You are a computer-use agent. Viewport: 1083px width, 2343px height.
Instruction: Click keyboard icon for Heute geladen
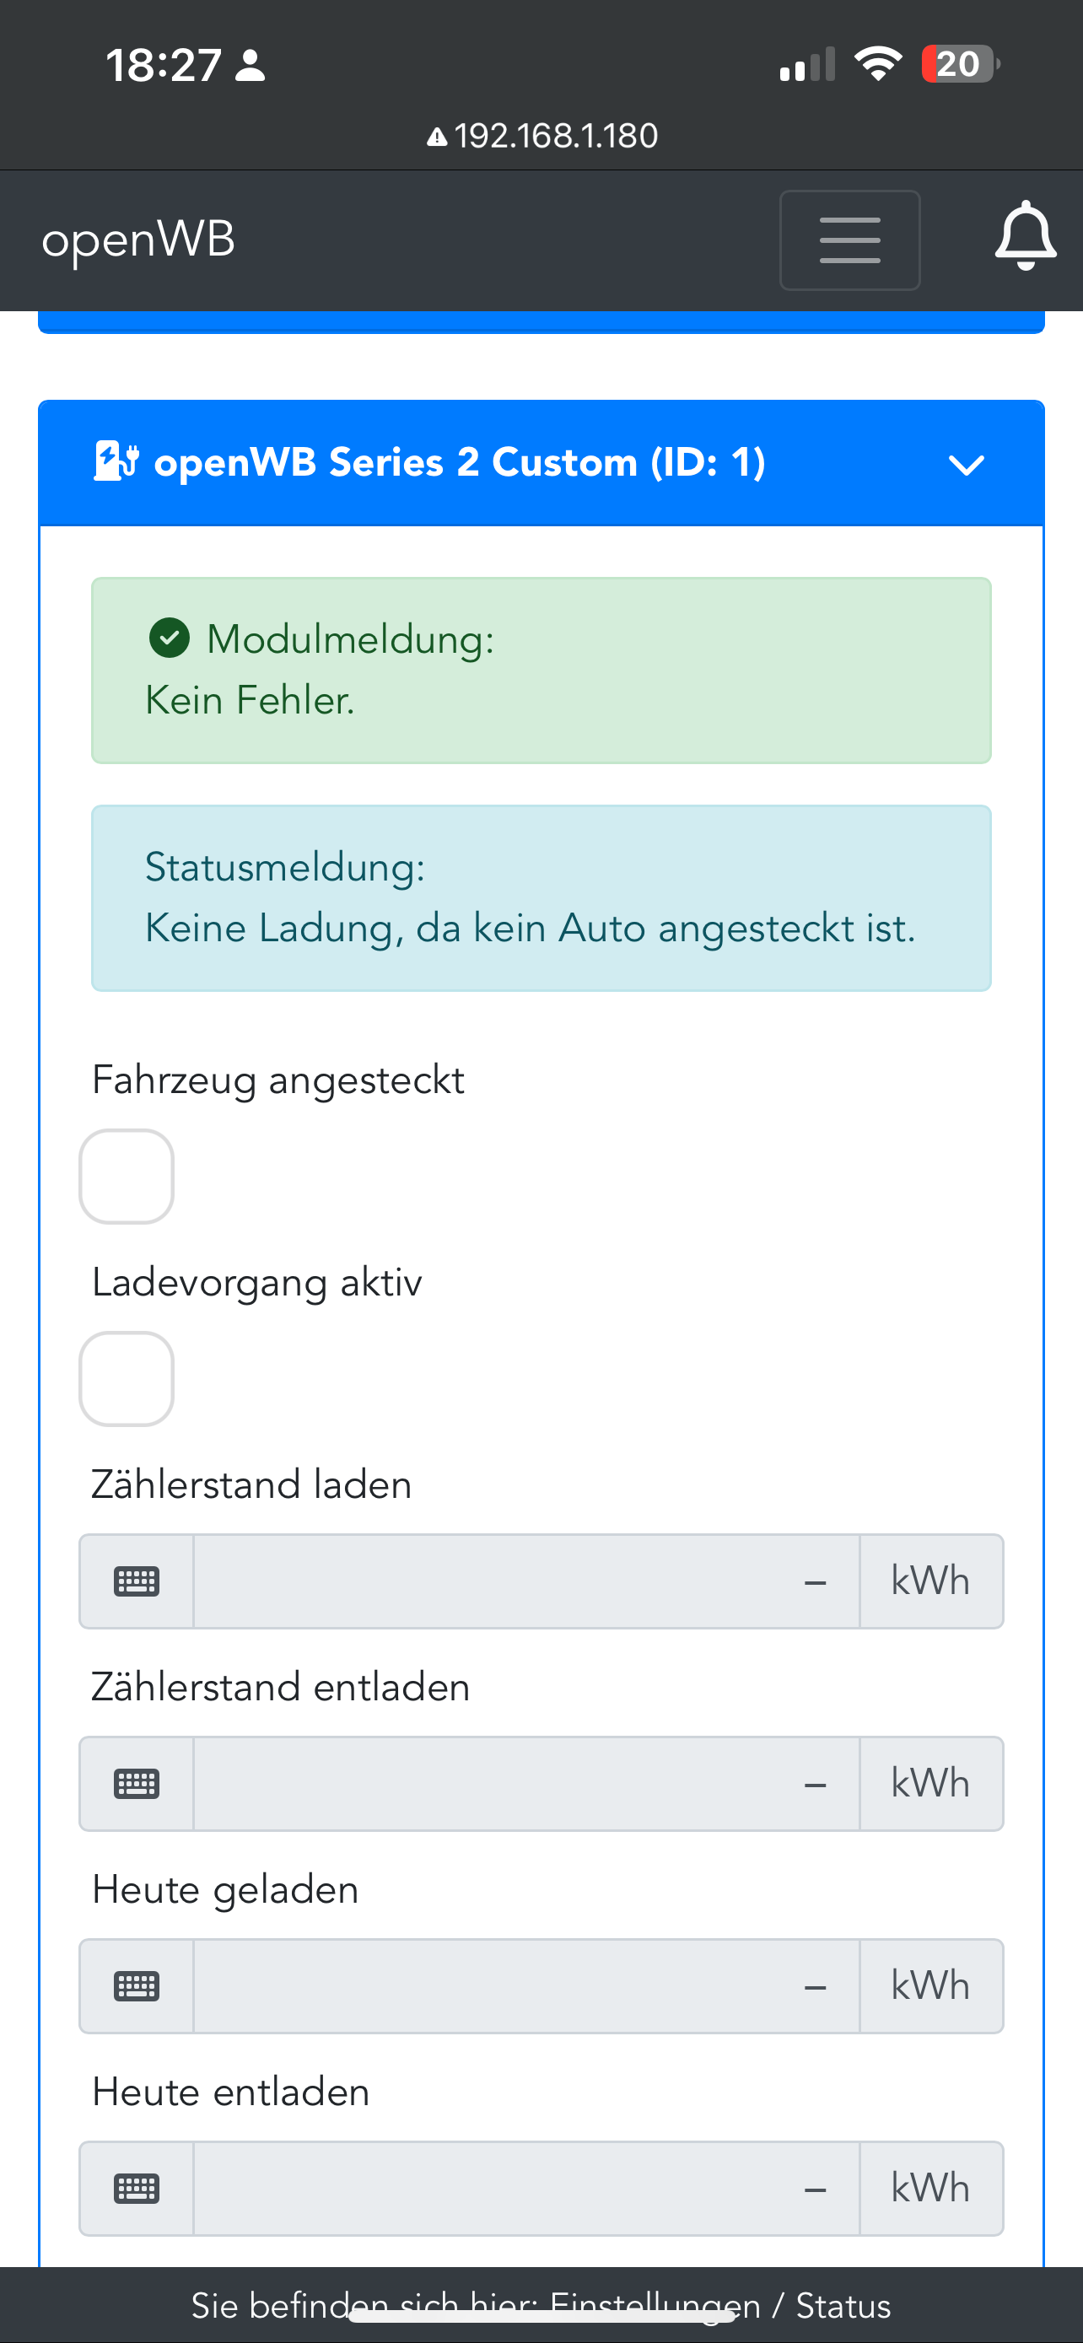(137, 1986)
